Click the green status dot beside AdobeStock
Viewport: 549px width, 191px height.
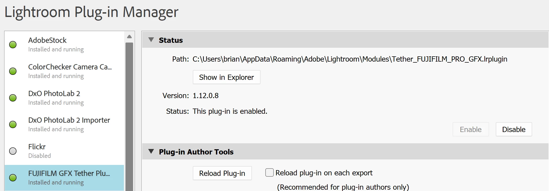pyautogui.click(x=13, y=45)
